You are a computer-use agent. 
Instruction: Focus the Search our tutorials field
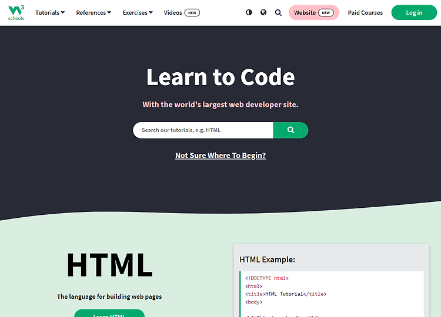[203, 130]
